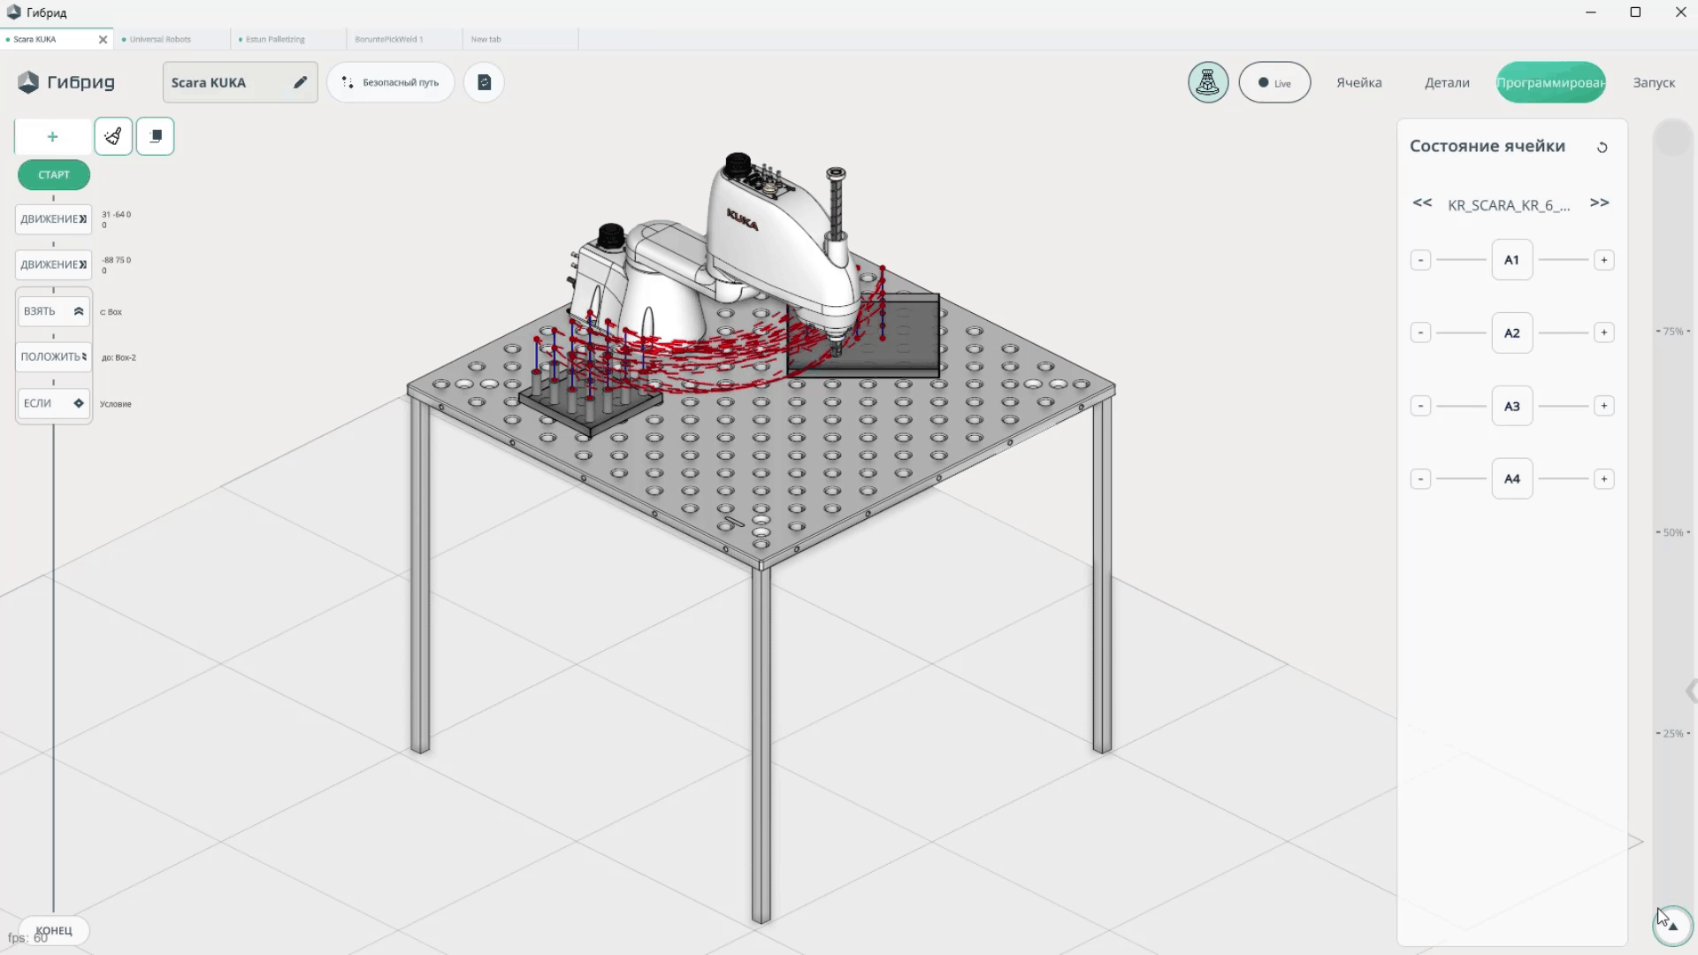Expand the ЕСЛИ condition block
The width and height of the screenshot is (1698, 955).
point(79,403)
